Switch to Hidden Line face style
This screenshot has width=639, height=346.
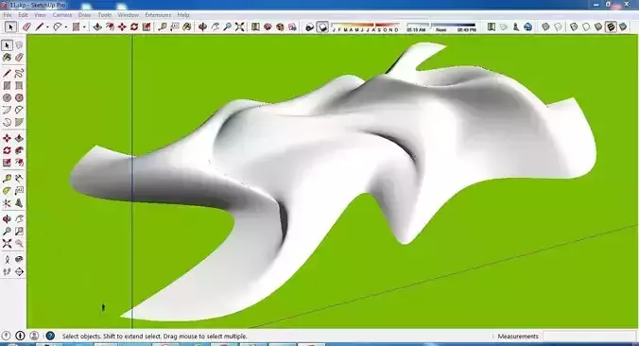586,26
